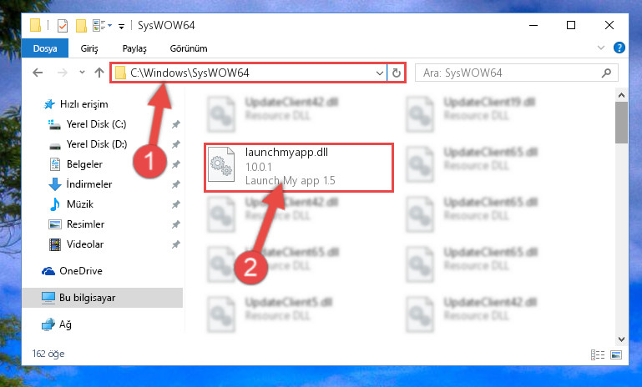The height and width of the screenshot is (387, 642).
Task: Expand the address bar history dropdown
Action: (x=380, y=73)
